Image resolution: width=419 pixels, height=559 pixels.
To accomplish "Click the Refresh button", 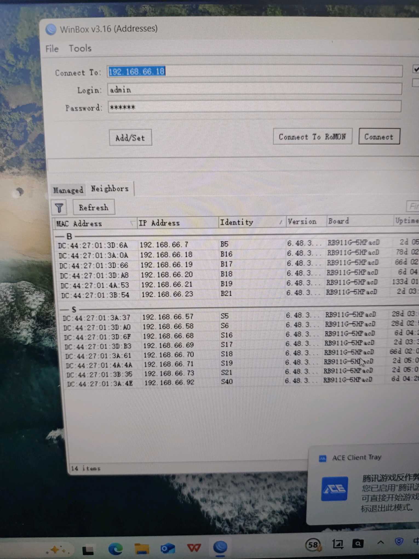I will [94, 207].
